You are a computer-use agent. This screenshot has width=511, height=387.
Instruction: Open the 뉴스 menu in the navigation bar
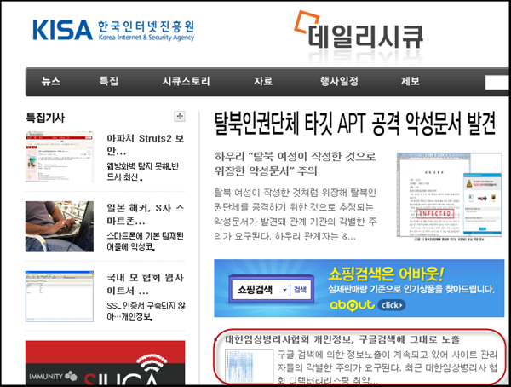(x=51, y=82)
